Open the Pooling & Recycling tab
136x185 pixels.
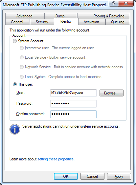(x=103, y=16)
